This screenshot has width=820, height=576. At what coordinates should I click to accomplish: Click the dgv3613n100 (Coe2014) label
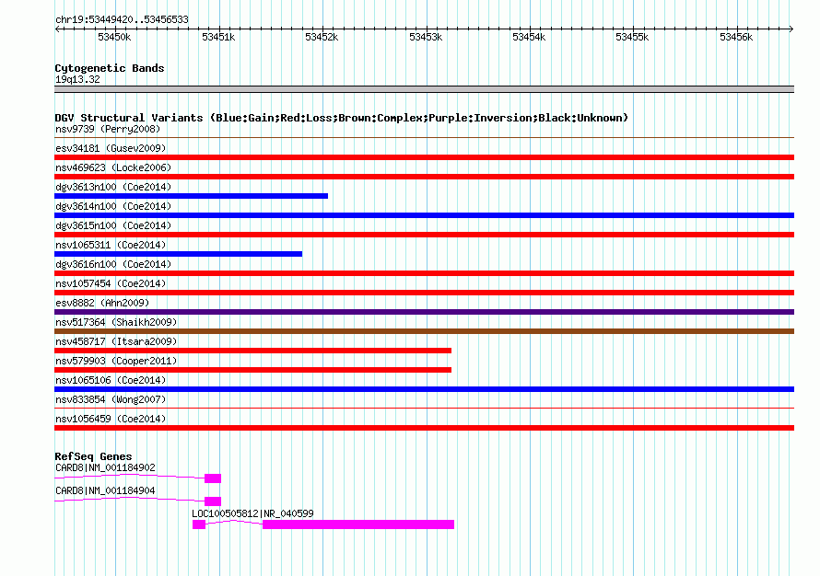(x=113, y=187)
